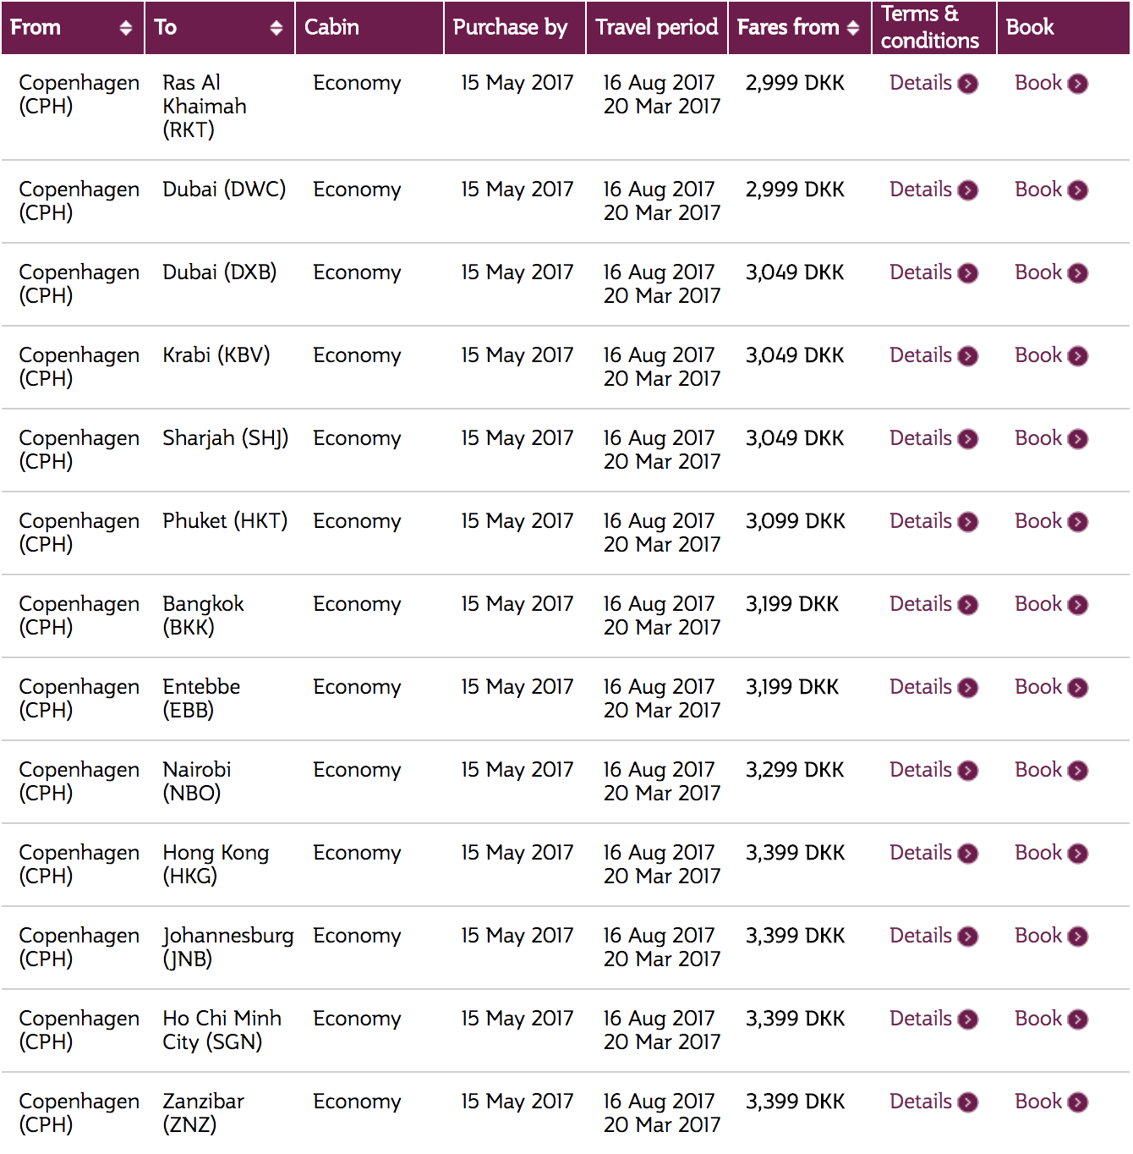The image size is (1133, 1154).
Task: Click the Details arrow icon for Entebbe (EBB)
Action: pos(968,688)
